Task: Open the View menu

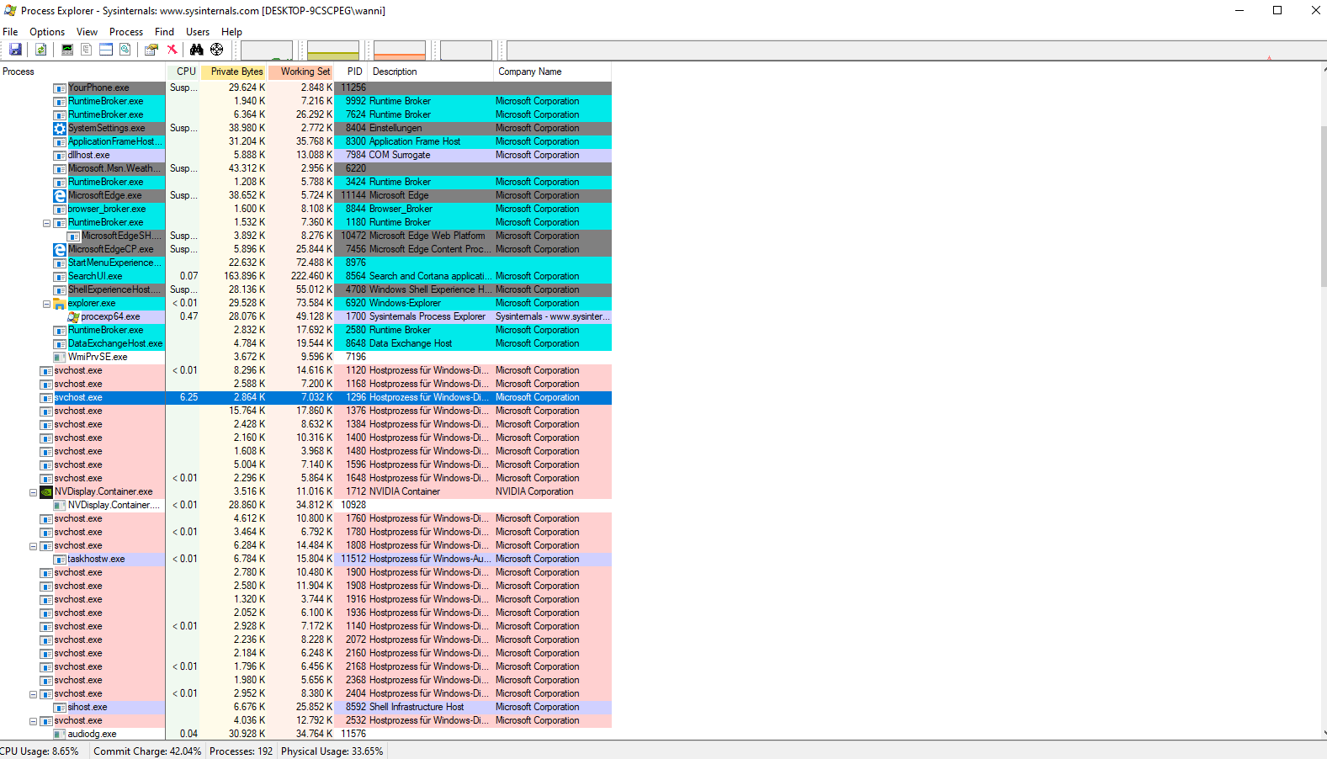Action: pyautogui.click(x=87, y=32)
